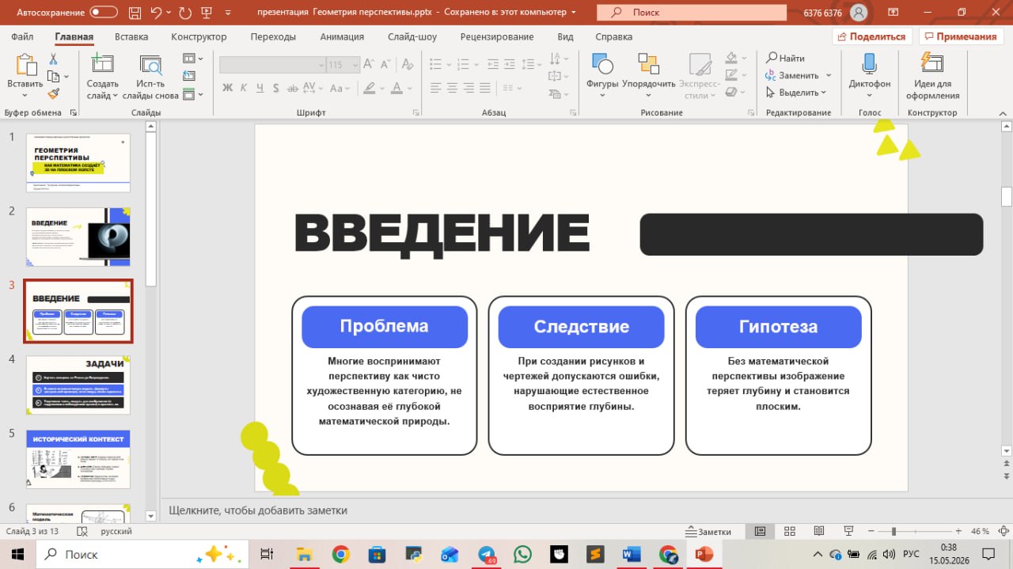Toggle strikethrough formatting (ab)
The width and height of the screenshot is (1013, 569).
292,88
